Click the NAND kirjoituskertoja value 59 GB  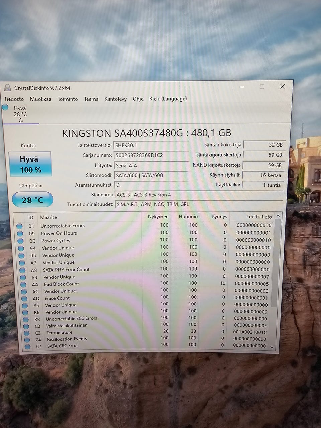pyautogui.click(x=263, y=165)
